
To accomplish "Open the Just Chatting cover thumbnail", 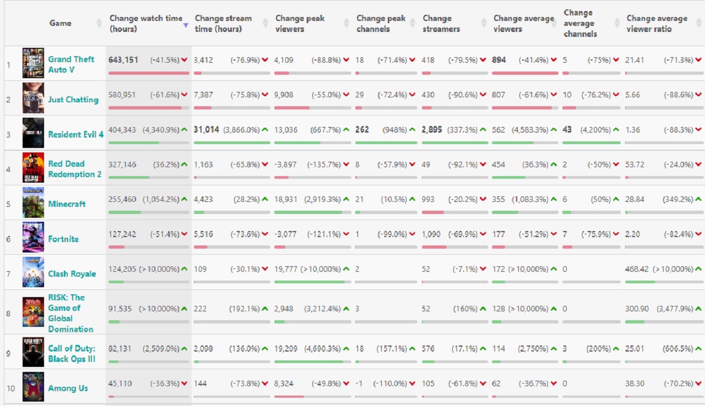I will coord(33,98).
